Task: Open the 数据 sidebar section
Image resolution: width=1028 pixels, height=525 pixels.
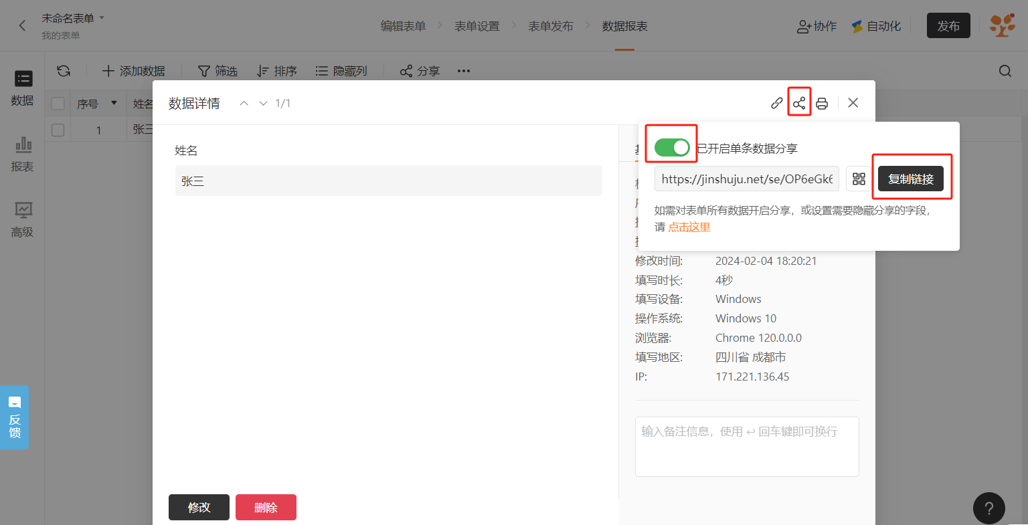Action: 22,88
